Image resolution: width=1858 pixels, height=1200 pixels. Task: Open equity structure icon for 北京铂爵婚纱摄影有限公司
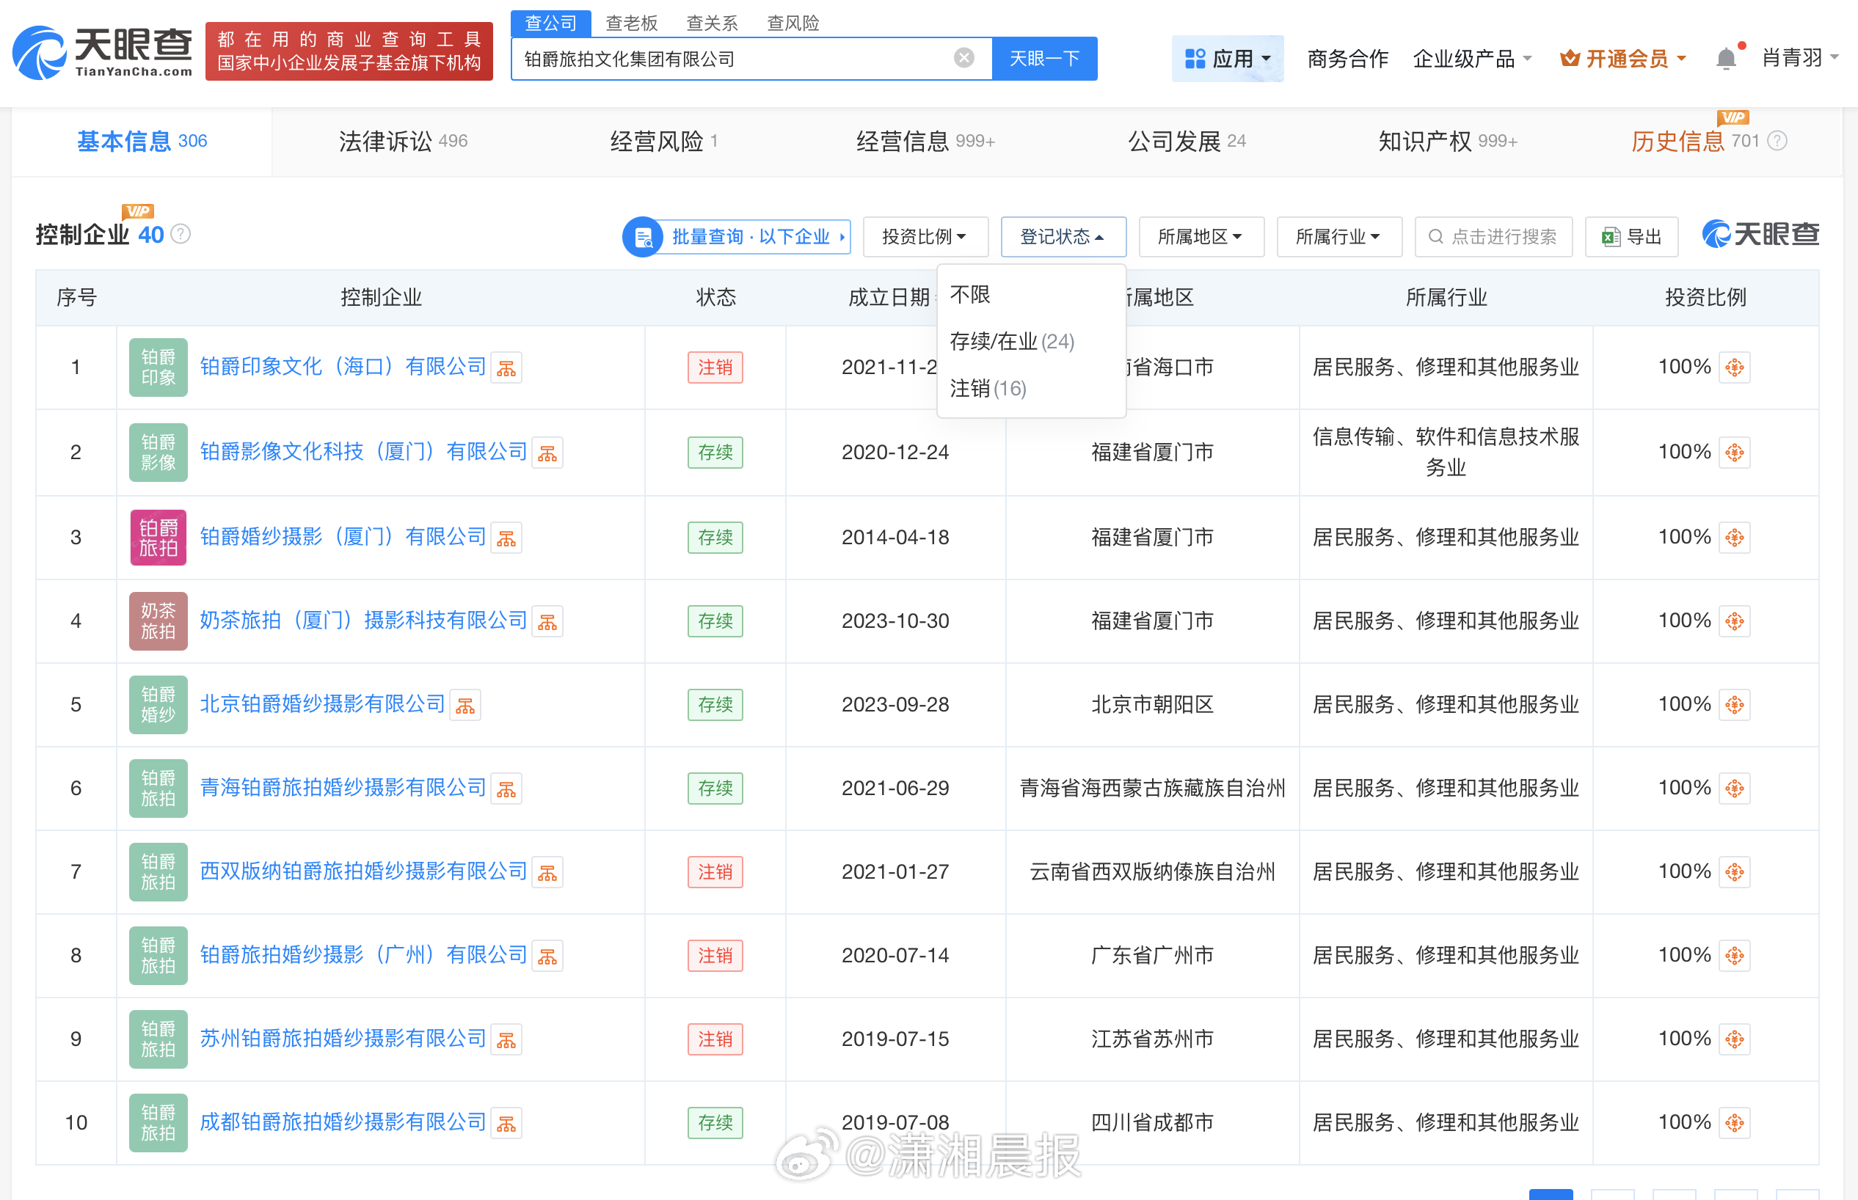(465, 705)
